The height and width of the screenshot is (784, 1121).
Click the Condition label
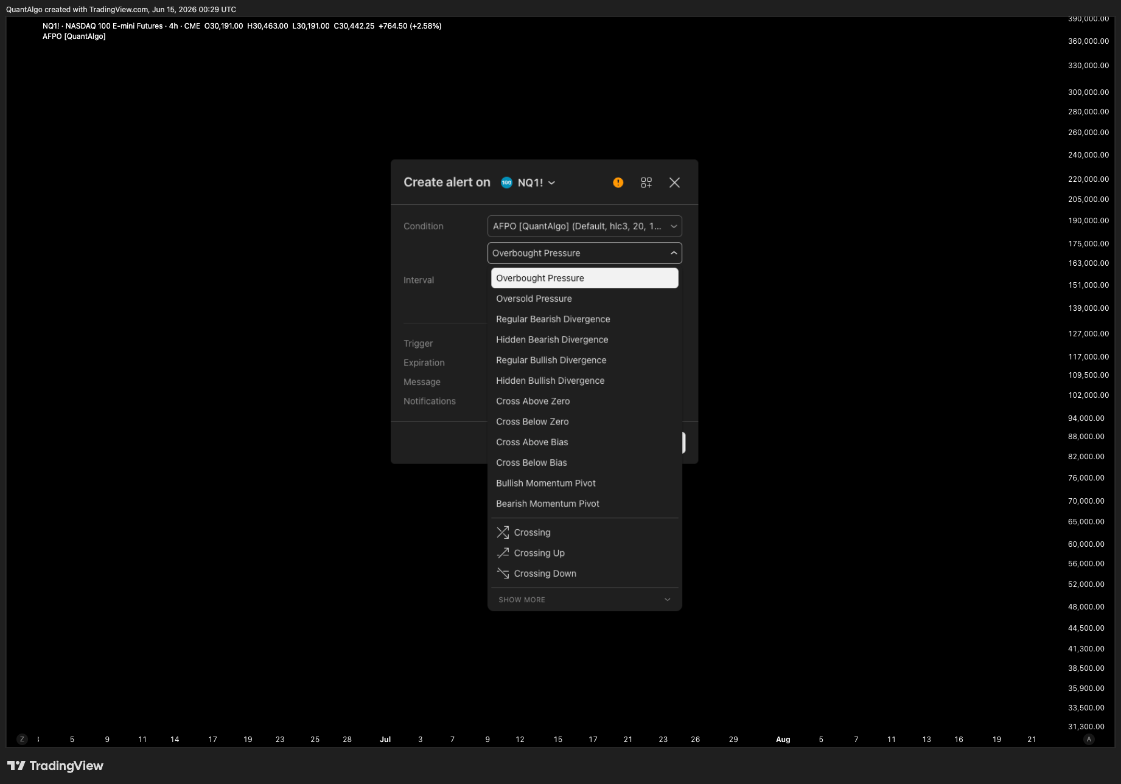coord(423,226)
